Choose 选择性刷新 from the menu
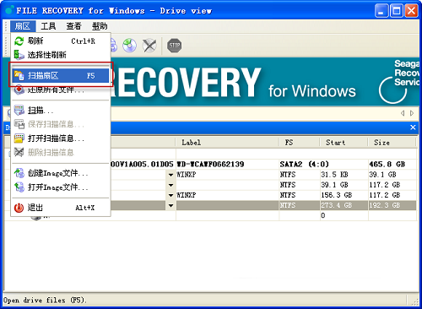 [x=61, y=55]
